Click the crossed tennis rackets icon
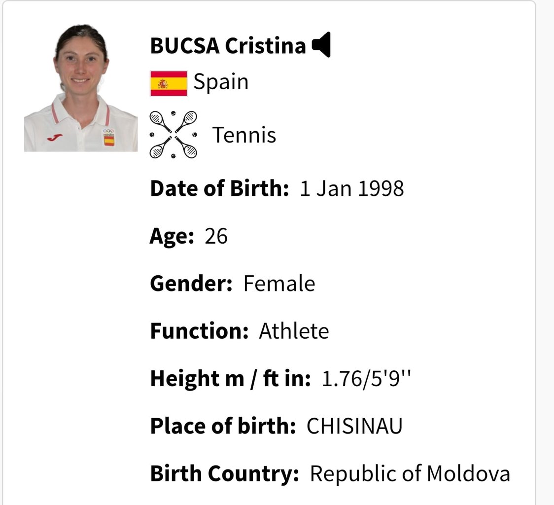Screen dimensions: 554x505 [173, 134]
